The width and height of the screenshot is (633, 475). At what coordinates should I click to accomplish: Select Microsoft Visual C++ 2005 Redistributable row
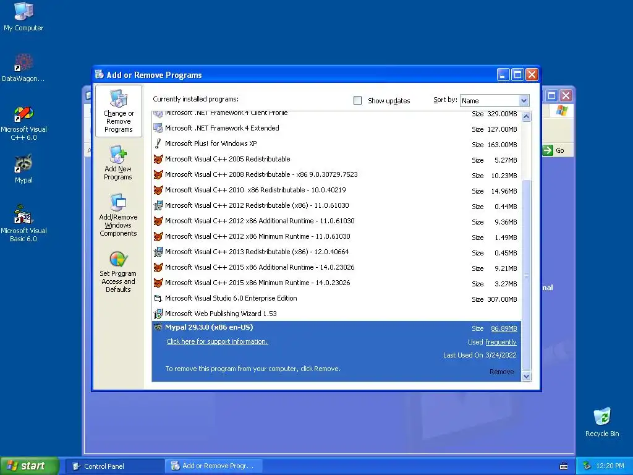coord(337,159)
